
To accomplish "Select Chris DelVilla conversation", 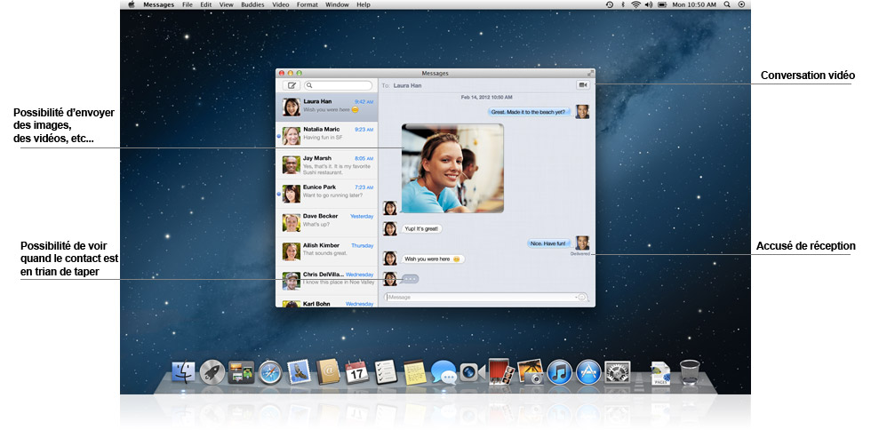I will 327,280.
